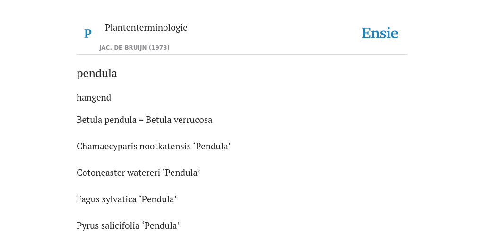Click 'Pendula' in the Cotoneaster line
This screenshot has width=484, height=242.
point(181,173)
